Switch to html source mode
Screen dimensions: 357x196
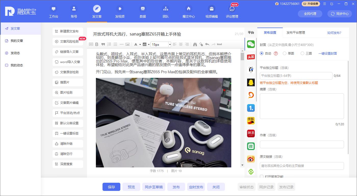click(219, 44)
